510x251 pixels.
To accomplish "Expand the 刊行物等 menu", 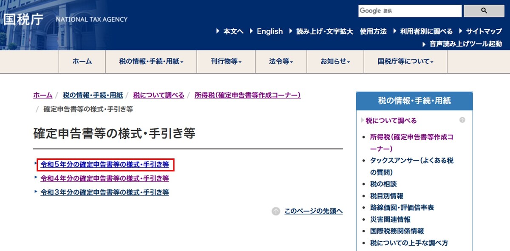I will 226,62.
